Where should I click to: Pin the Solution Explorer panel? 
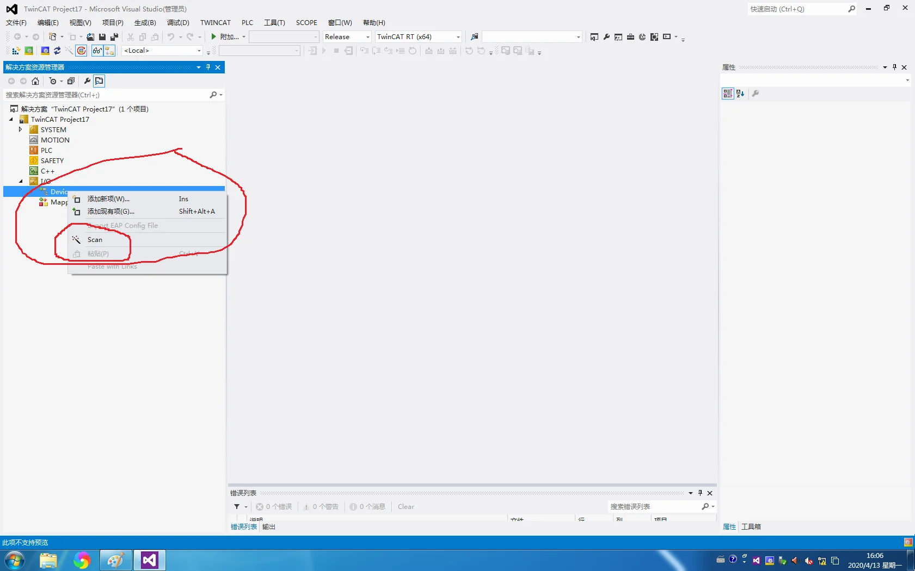pyautogui.click(x=208, y=67)
